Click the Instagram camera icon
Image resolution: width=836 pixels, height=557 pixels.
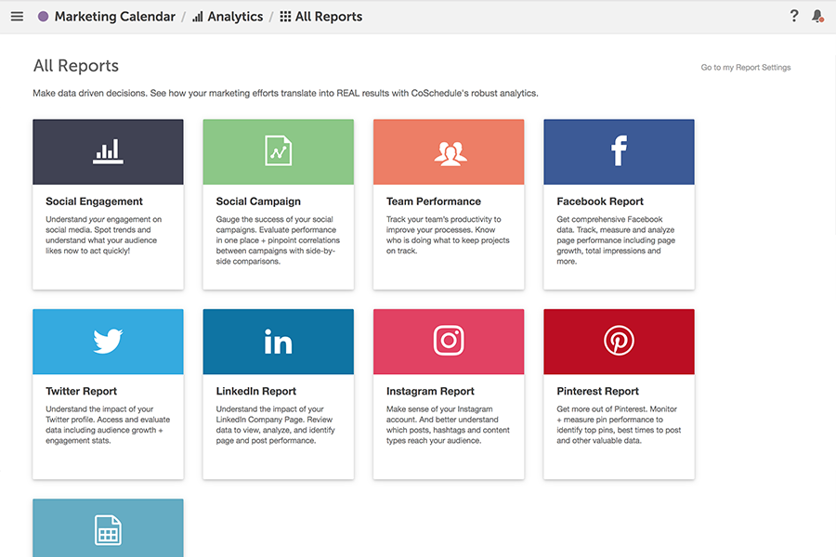point(449,340)
